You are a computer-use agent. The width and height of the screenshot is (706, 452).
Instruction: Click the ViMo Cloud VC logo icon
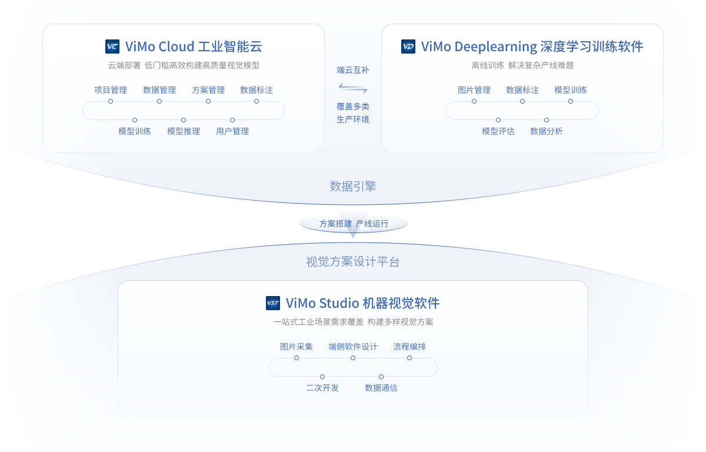(112, 46)
